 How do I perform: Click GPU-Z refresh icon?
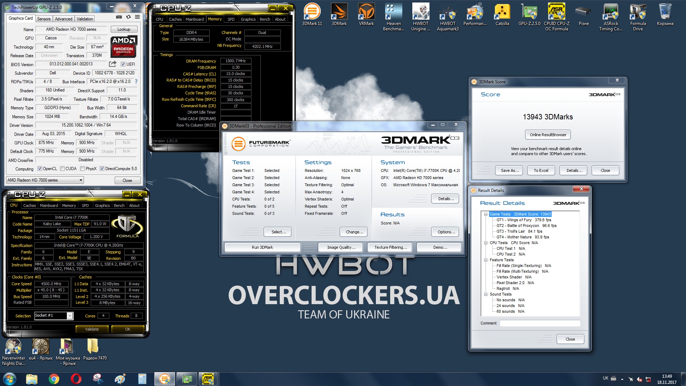click(x=128, y=17)
